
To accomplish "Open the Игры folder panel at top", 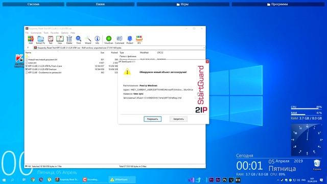I will click(x=183, y=4).
